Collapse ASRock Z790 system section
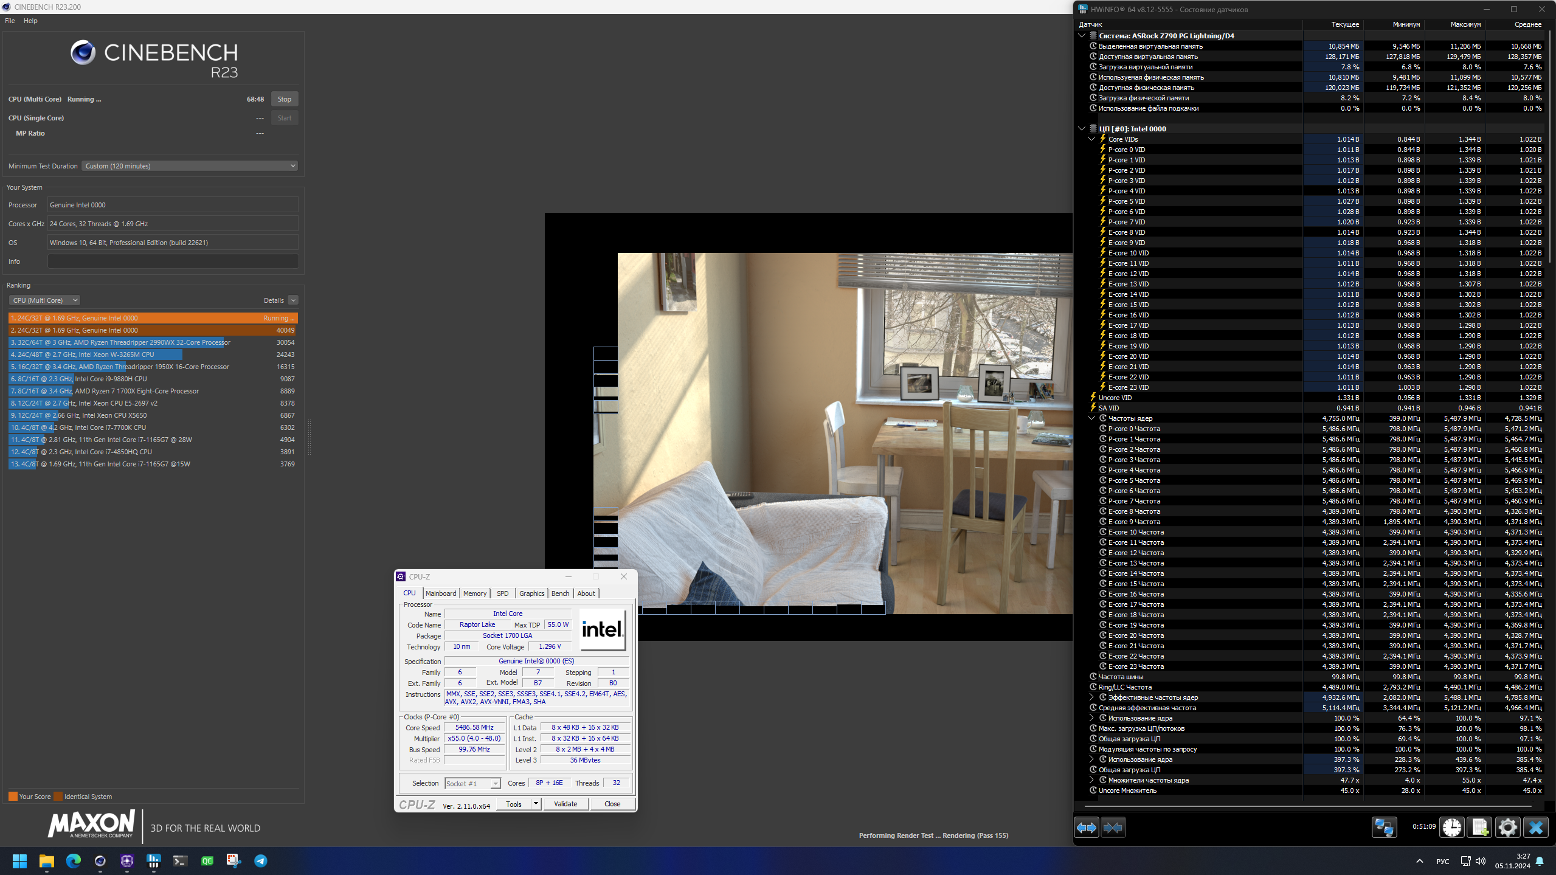1556x875 pixels. (1082, 36)
